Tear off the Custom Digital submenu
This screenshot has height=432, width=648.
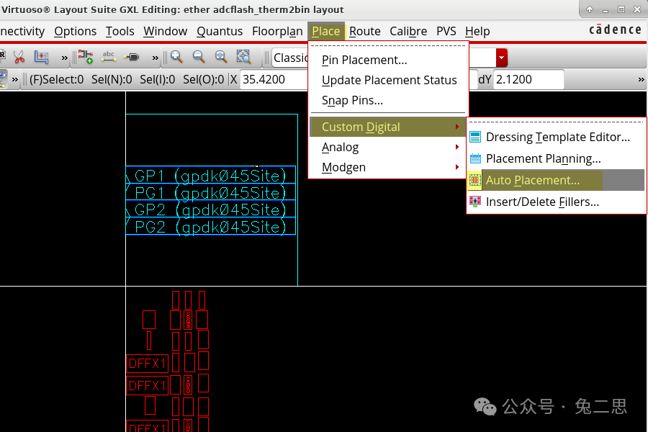(x=556, y=122)
